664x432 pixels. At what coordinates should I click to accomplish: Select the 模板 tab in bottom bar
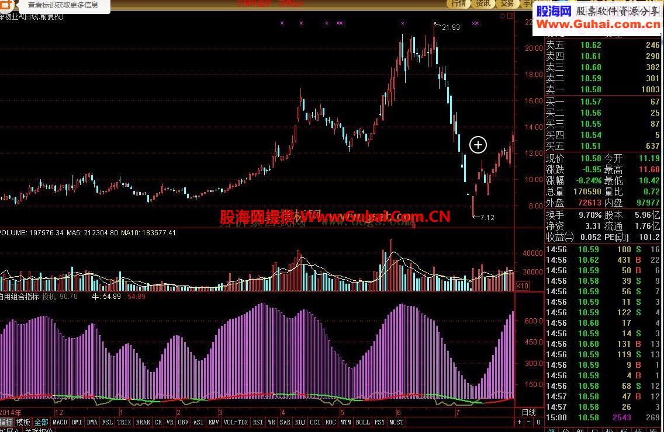coord(23,422)
